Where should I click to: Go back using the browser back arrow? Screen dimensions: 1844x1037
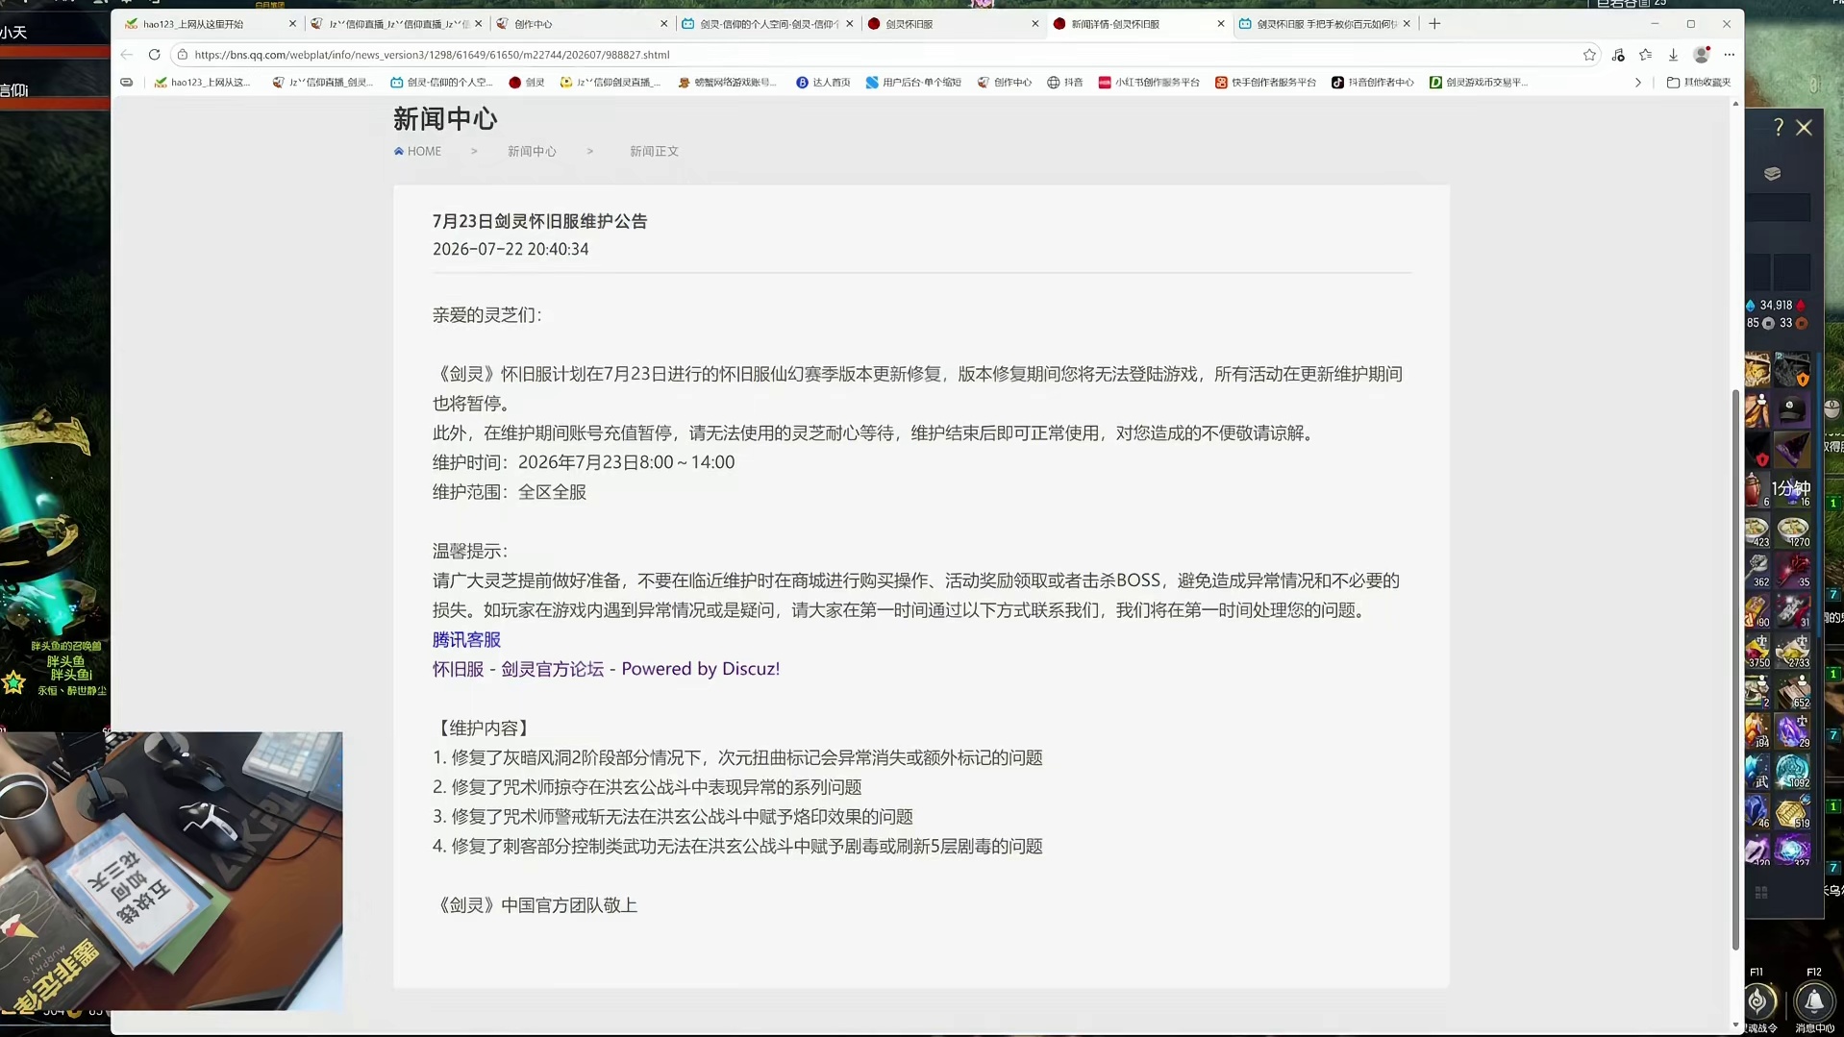(127, 55)
